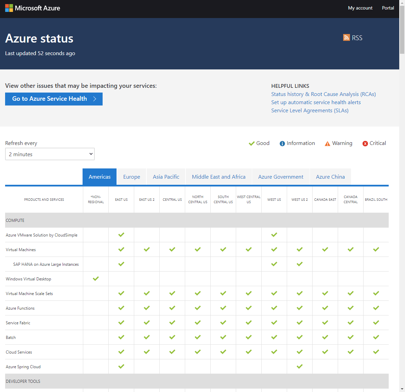Click Azure VMware Solution West US checkmark
Screen dimensions: 405x392
(274, 235)
